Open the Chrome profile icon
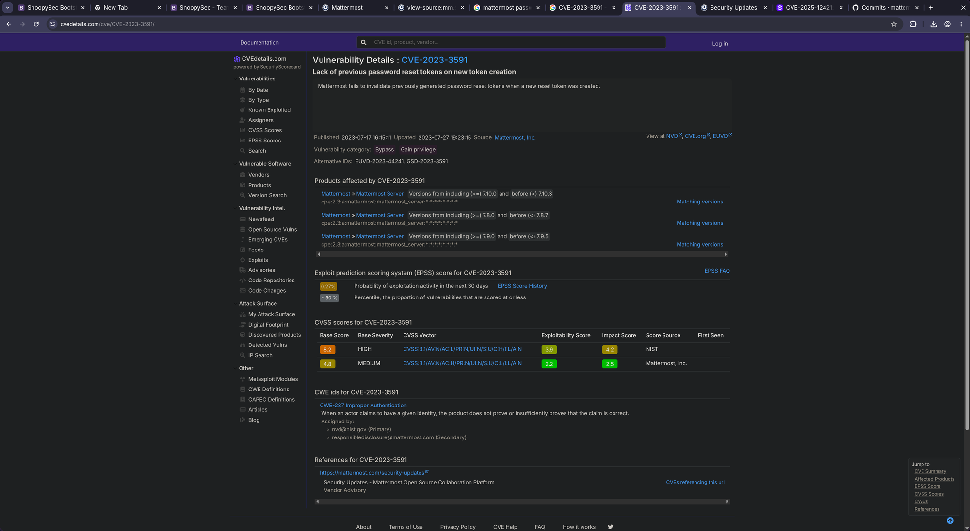This screenshot has width=970, height=531. pyautogui.click(x=947, y=24)
